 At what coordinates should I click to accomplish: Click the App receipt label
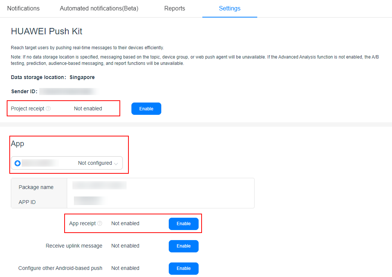83,223
